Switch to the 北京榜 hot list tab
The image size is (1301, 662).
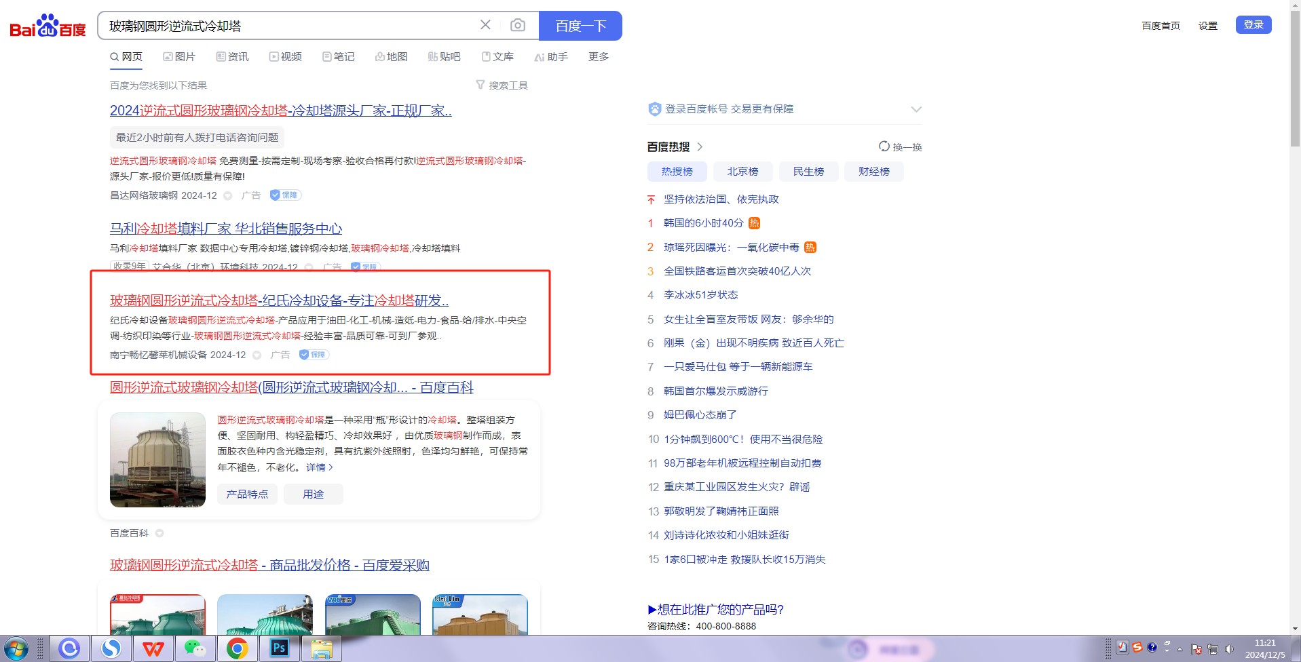(742, 172)
